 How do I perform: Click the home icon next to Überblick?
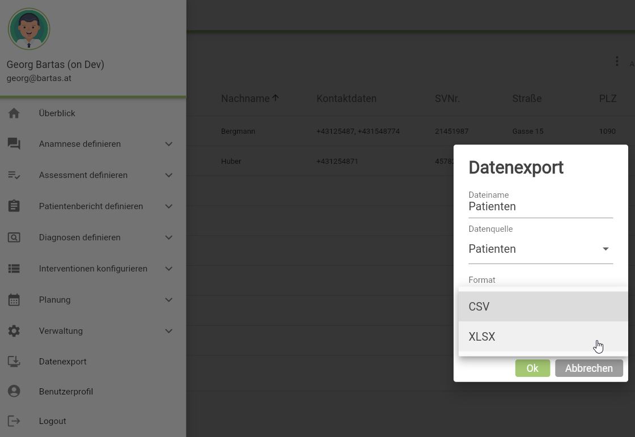[14, 113]
